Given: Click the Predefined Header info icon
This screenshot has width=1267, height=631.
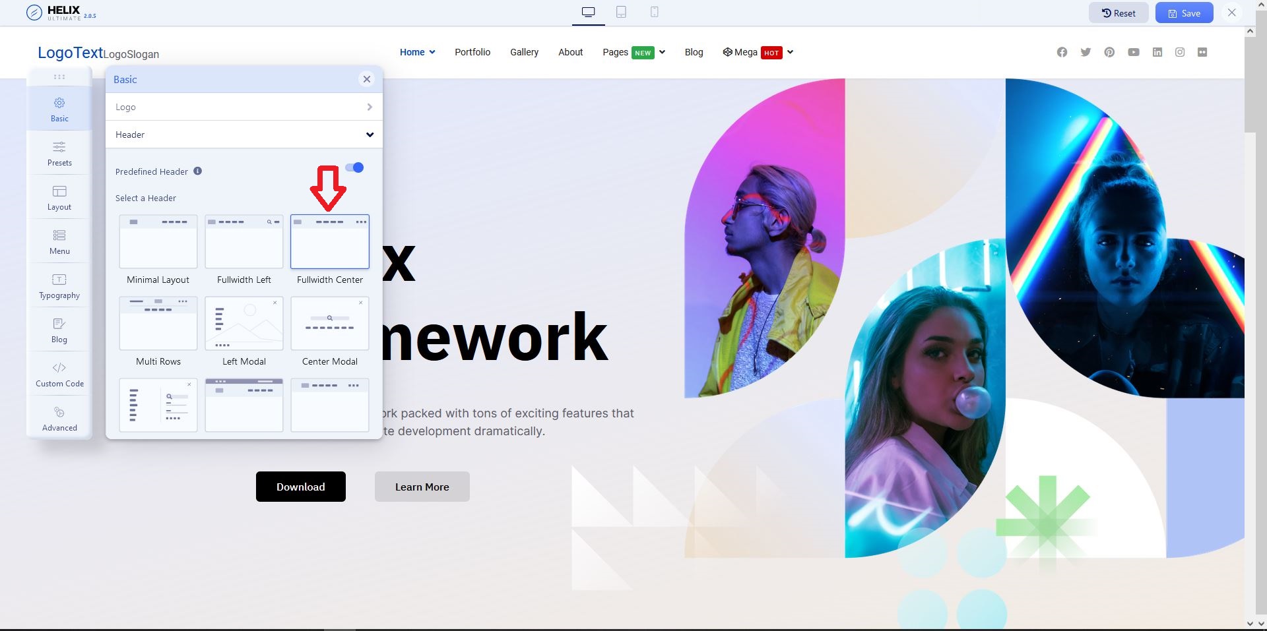Looking at the screenshot, I should pos(197,171).
